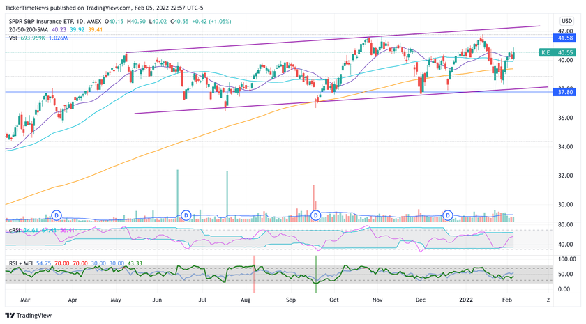Viewport: 586px width, 324px height.
Task: Click the 200 SMA value 39.41
Action: tap(96, 29)
